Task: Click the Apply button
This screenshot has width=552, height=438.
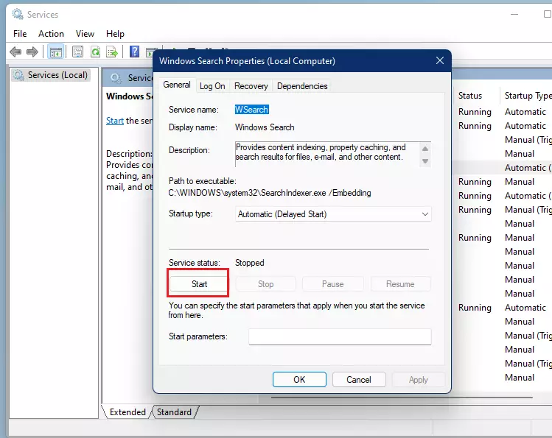Action: [x=418, y=380]
